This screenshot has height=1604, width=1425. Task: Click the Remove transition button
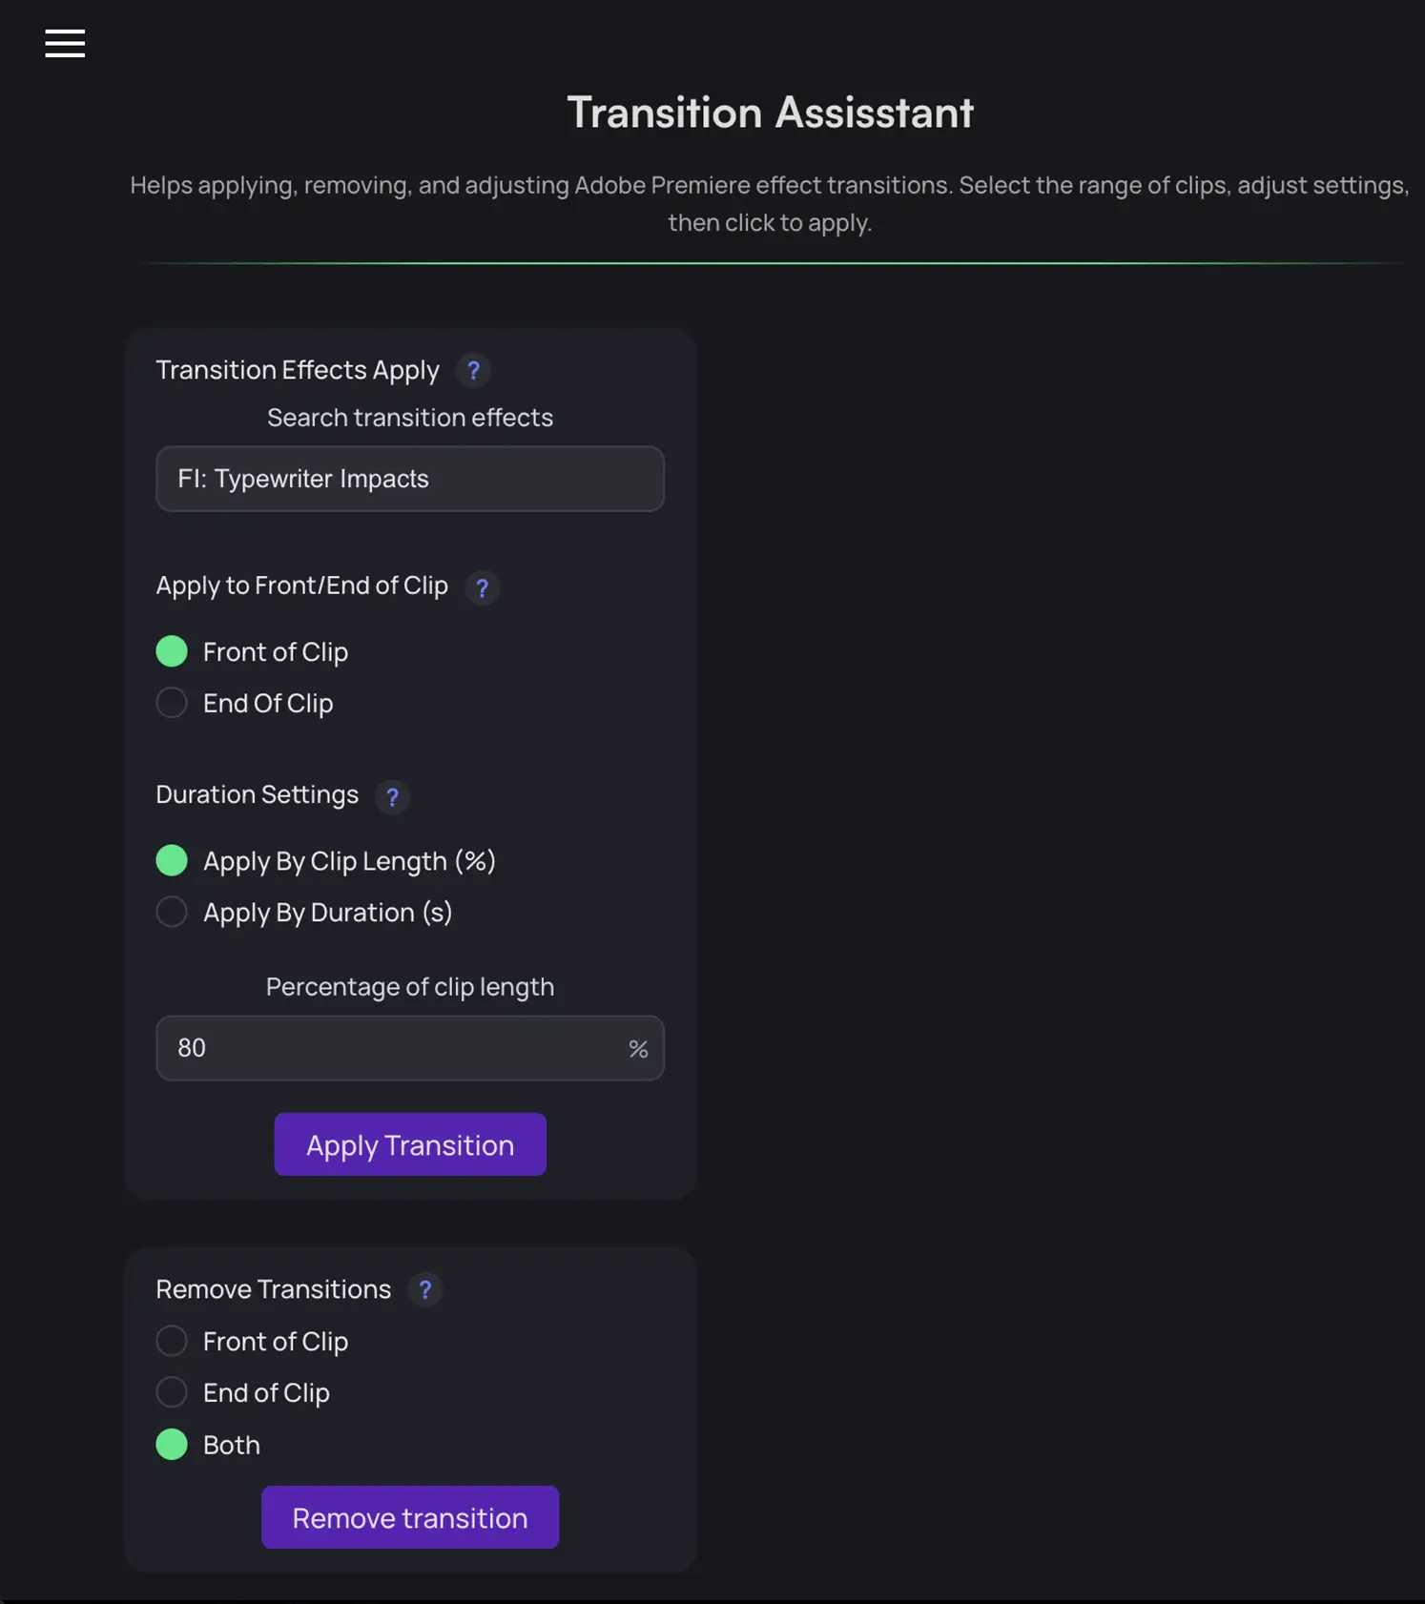pos(409,1517)
